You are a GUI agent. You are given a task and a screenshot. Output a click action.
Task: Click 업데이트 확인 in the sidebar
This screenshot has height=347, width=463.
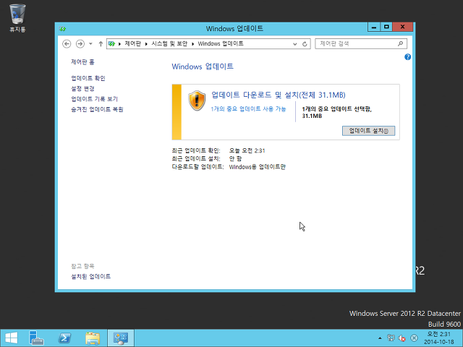[88, 78]
